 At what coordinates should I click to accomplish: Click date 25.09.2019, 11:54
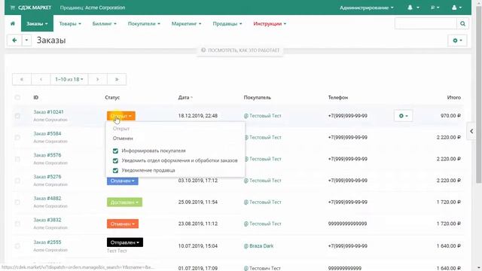[197, 202]
